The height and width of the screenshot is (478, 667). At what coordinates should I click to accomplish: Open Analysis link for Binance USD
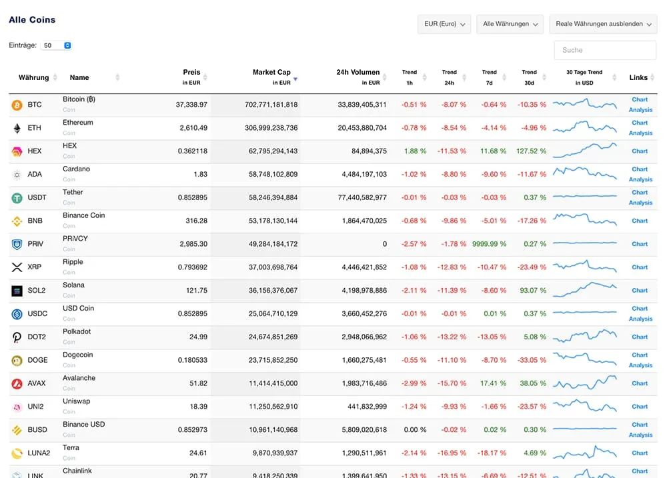[x=640, y=435]
